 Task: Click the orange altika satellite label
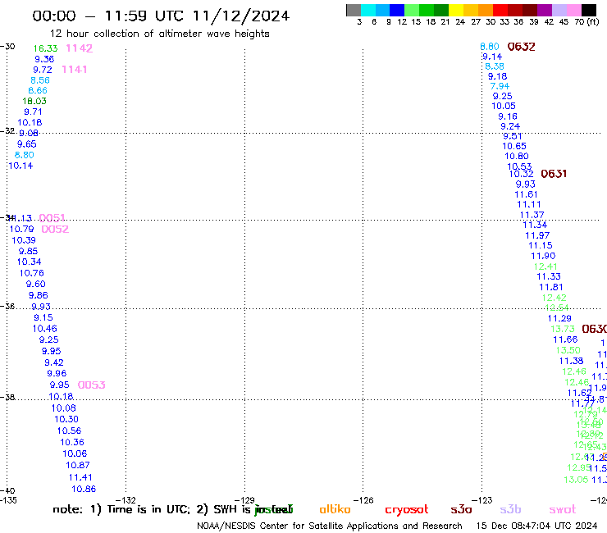335,509
